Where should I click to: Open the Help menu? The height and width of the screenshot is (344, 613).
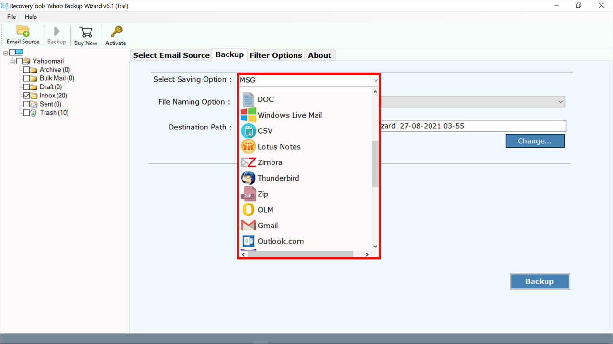click(31, 17)
